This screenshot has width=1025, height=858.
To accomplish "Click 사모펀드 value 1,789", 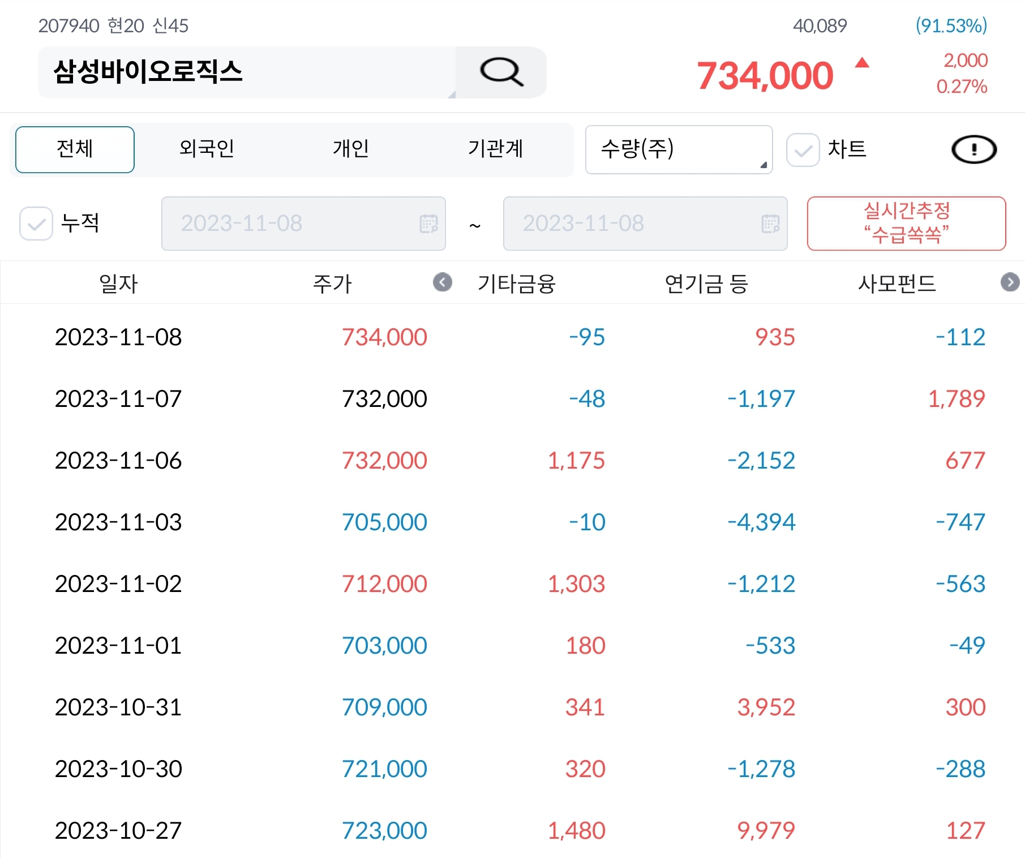I will 957,399.
